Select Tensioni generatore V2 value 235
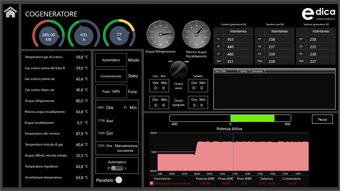The width and height of the screenshot is (340, 191). coord(313,47)
